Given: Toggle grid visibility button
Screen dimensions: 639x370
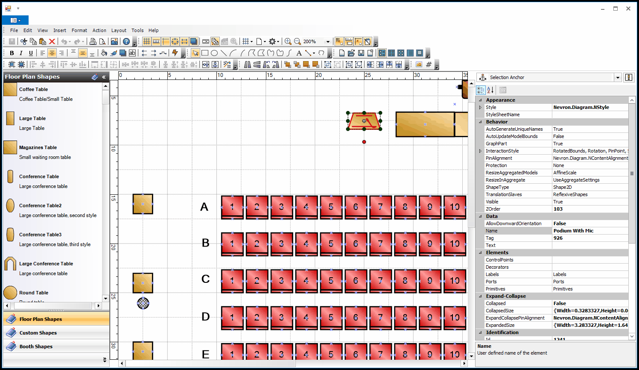Looking at the screenshot, I should tap(146, 41).
